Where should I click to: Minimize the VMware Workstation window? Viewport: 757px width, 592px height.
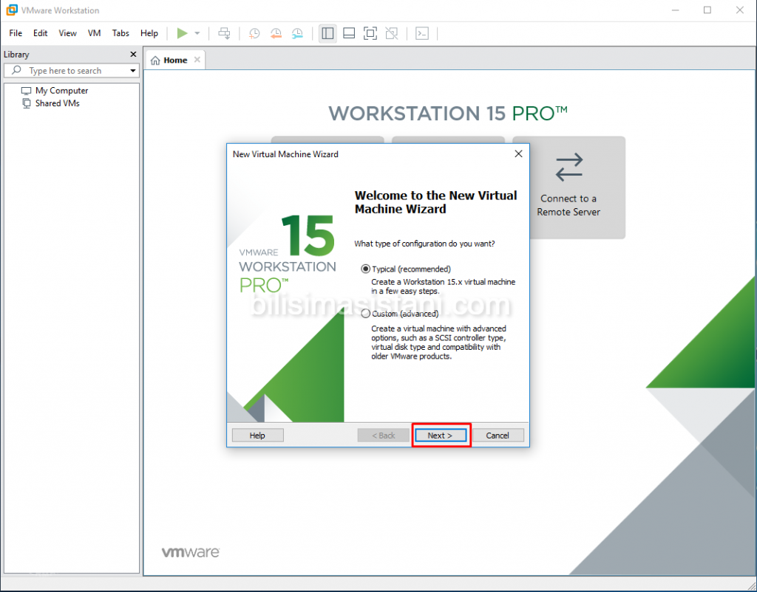(676, 10)
